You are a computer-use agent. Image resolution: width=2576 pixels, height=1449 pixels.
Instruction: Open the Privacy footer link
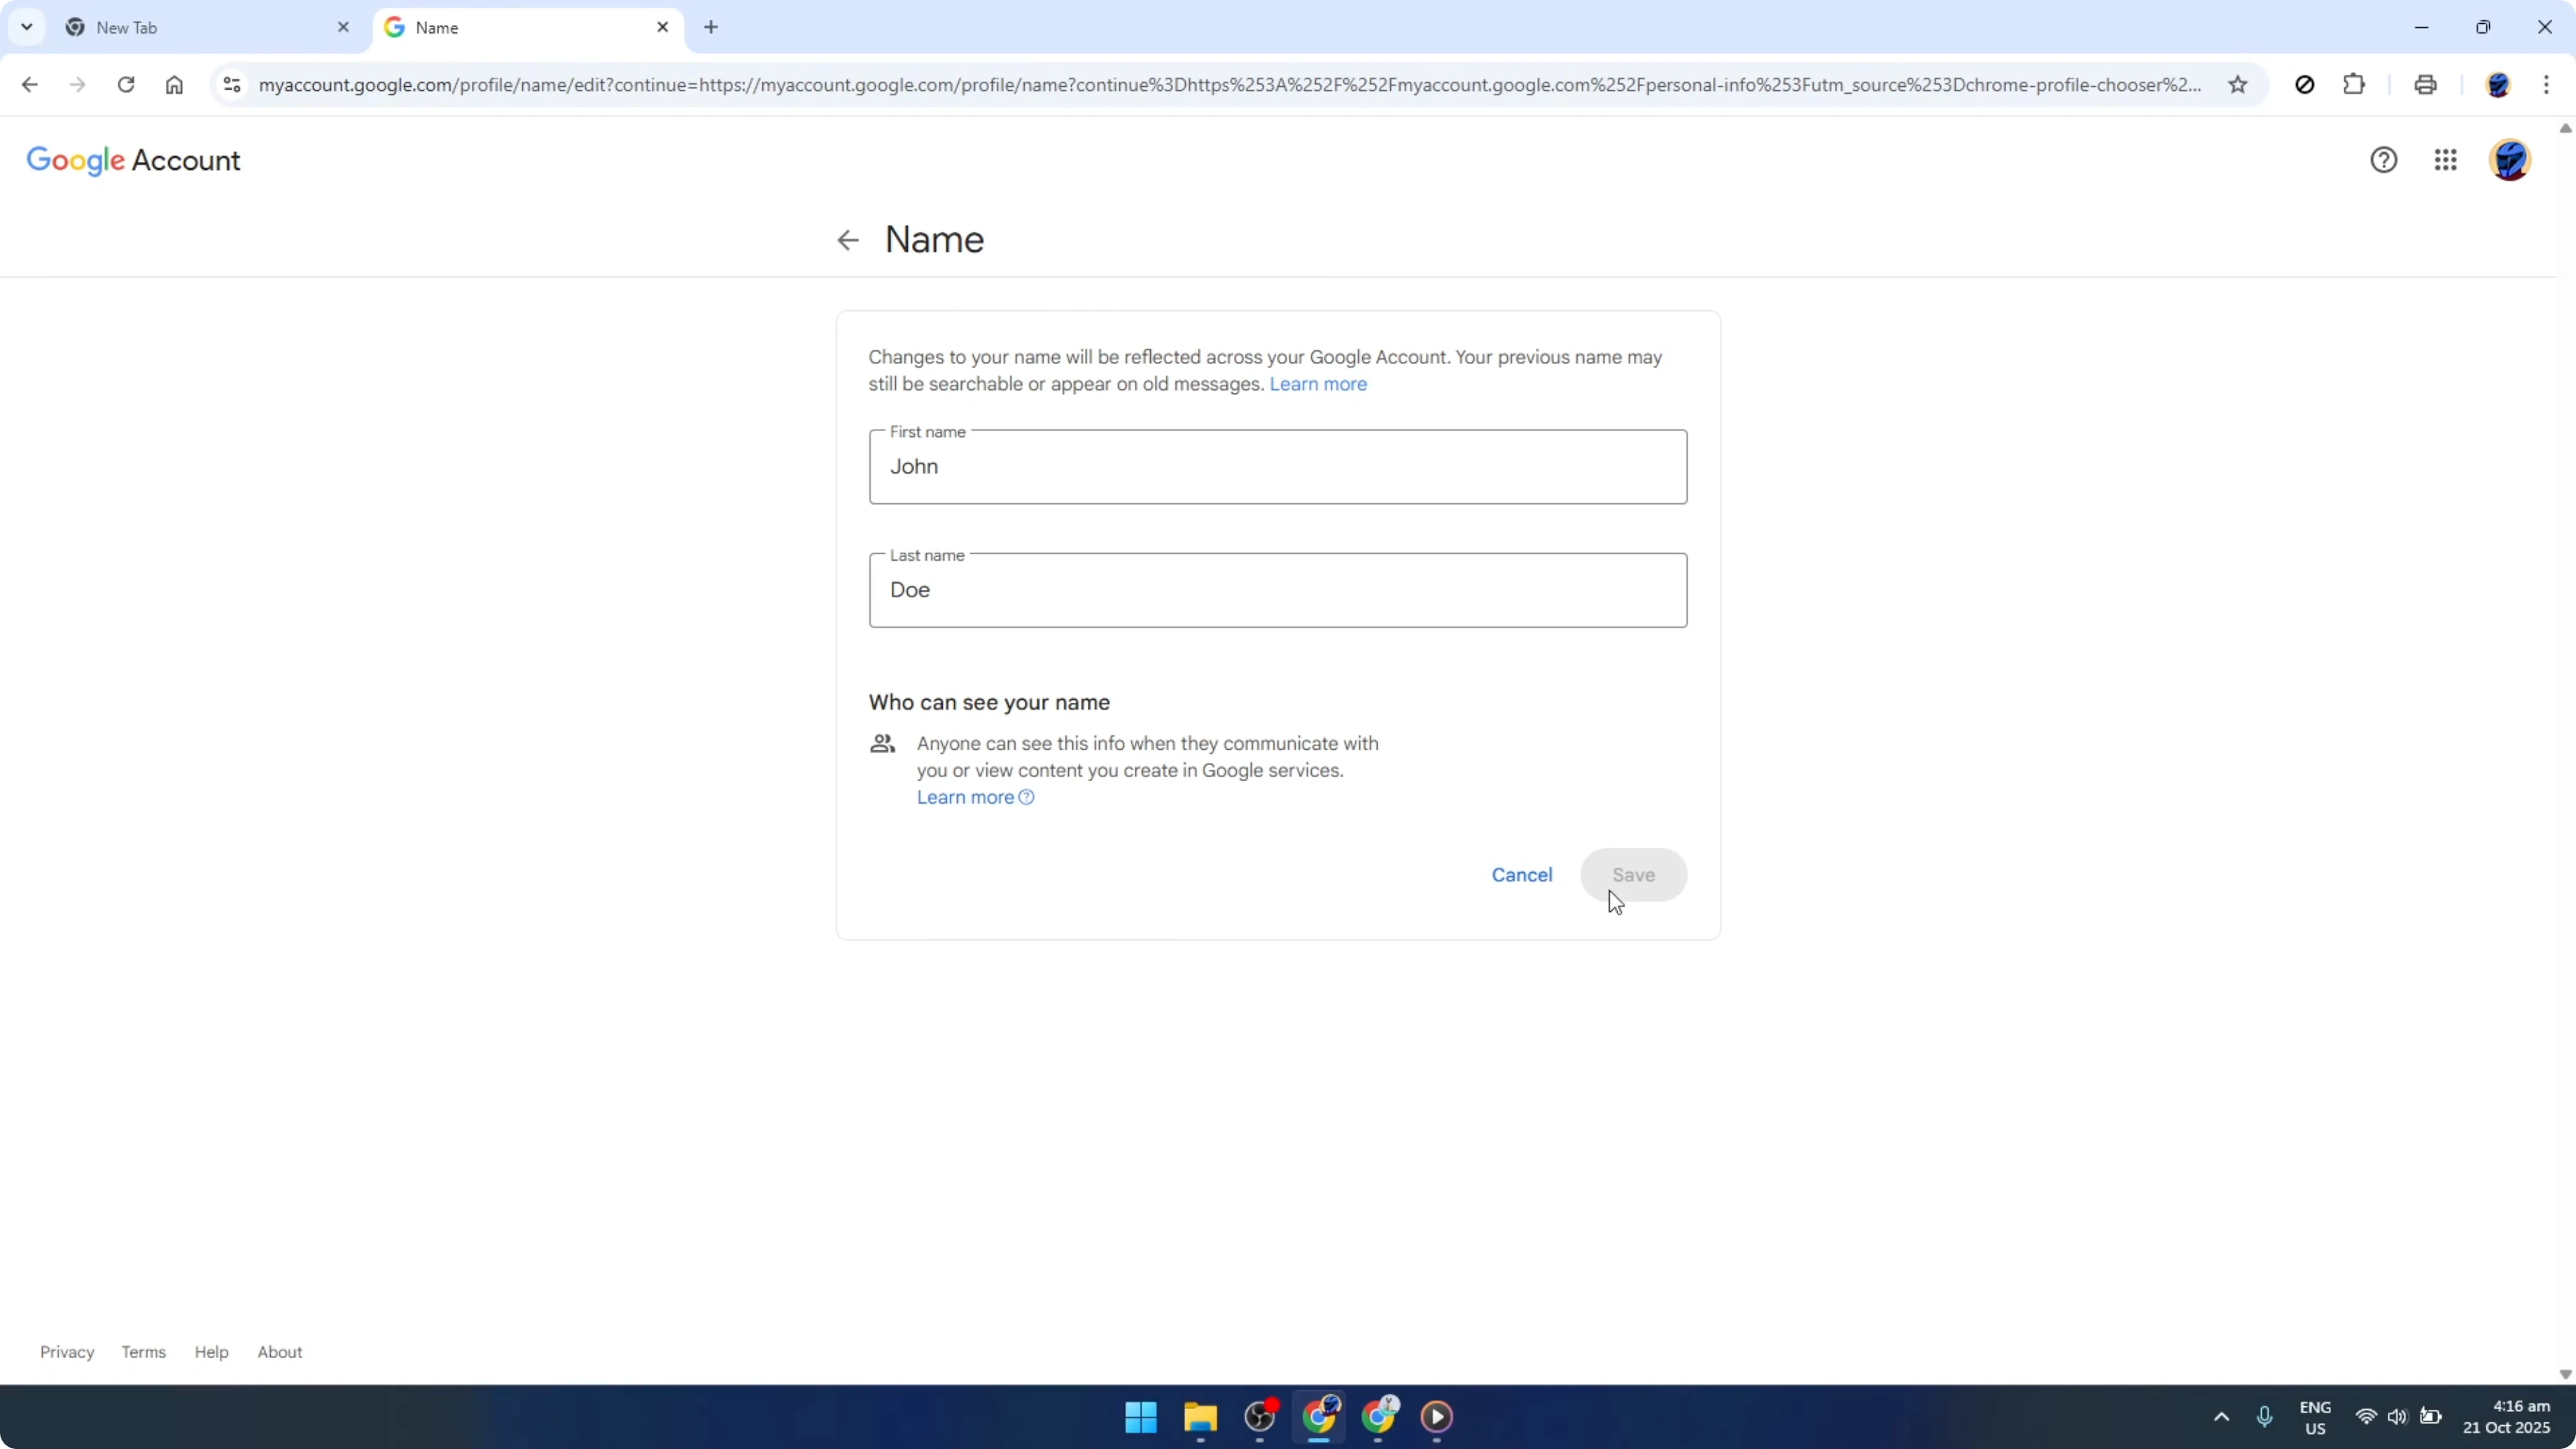point(67,1352)
